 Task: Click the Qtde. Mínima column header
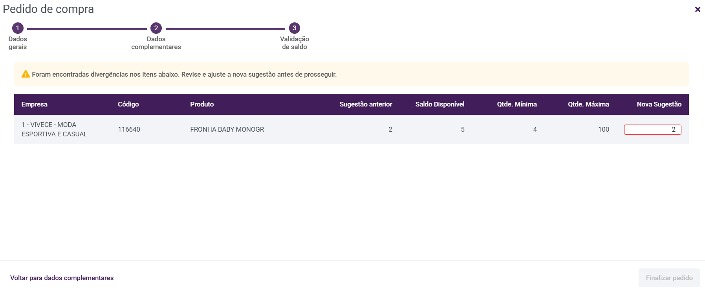click(x=516, y=104)
